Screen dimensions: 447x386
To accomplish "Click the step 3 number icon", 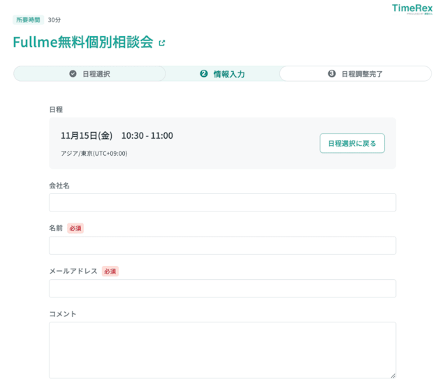I will pyautogui.click(x=332, y=74).
